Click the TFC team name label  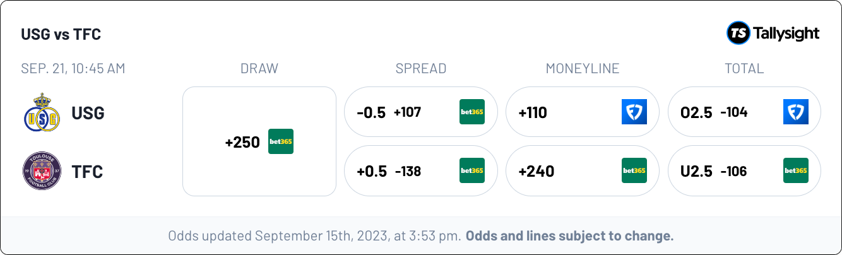click(87, 172)
